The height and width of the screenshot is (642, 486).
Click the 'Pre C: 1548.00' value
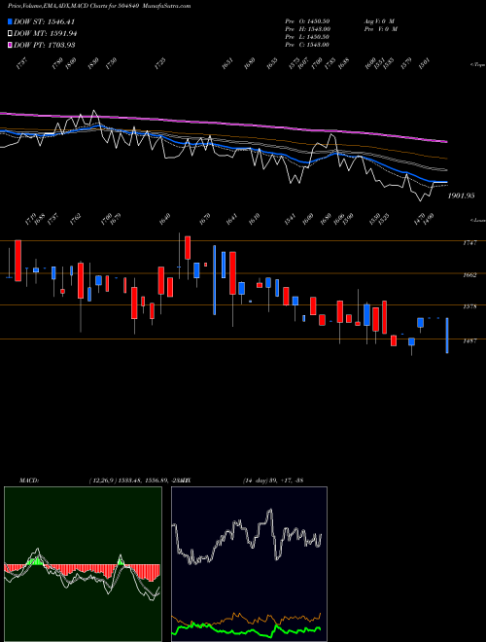pos(307,45)
